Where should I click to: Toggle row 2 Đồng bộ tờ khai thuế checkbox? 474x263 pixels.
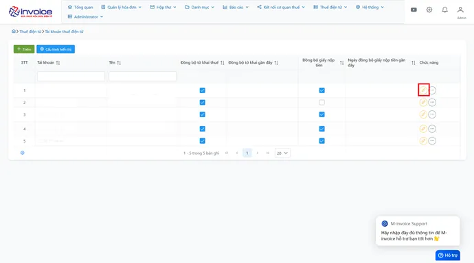[x=202, y=103]
